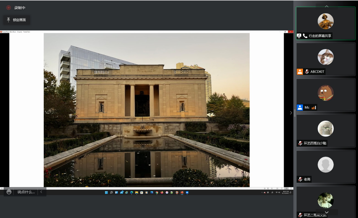
Task: Click screen share icon on 行走的屏幕共享 tile
Action: (299, 36)
